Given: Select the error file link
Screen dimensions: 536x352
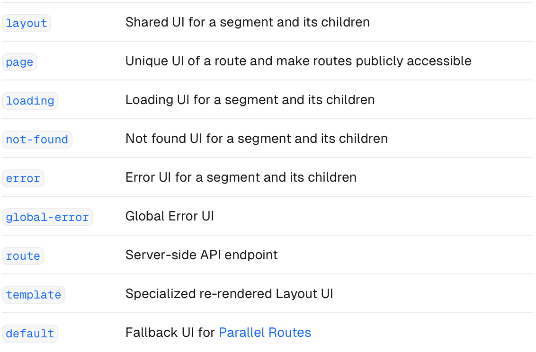Looking at the screenshot, I should pyautogui.click(x=23, y=178).
